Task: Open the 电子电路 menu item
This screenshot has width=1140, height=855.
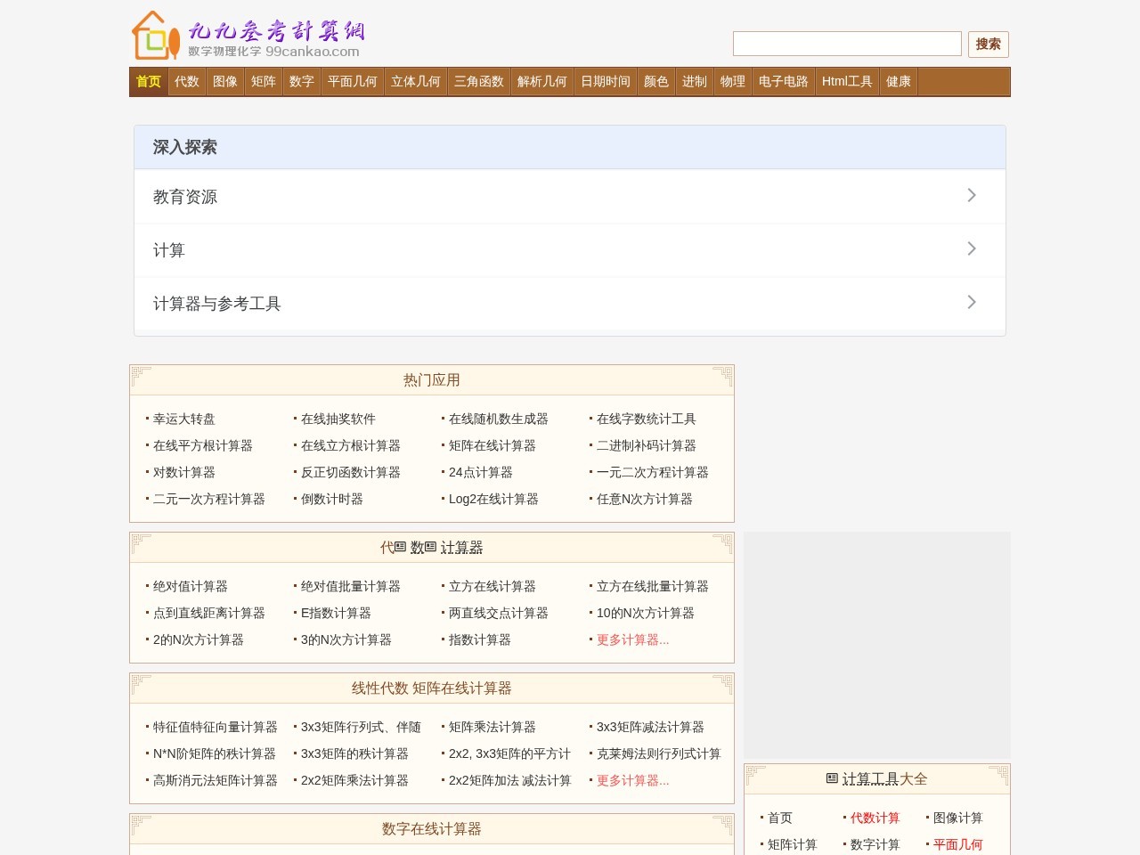Action: click(784, 81)
